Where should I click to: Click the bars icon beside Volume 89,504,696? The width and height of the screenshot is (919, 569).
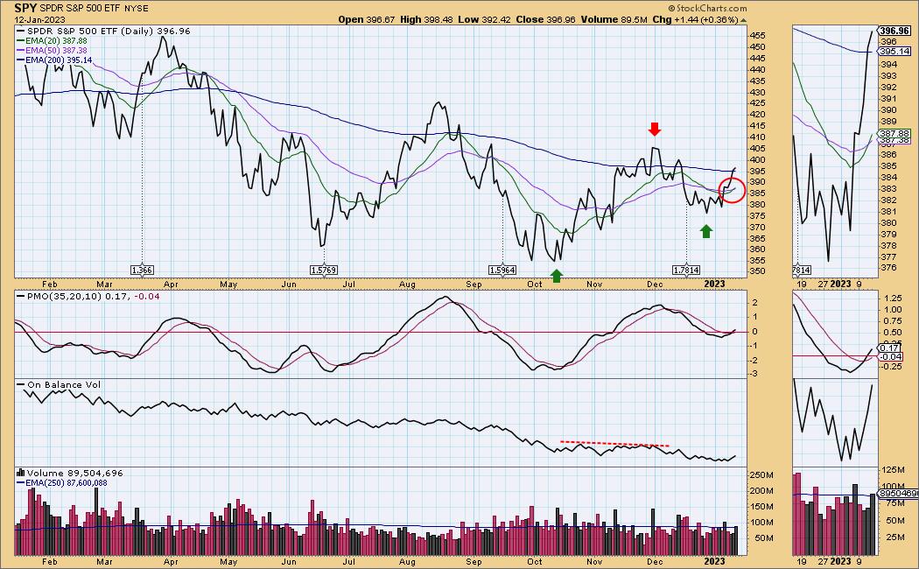click(x=20, y=473)
